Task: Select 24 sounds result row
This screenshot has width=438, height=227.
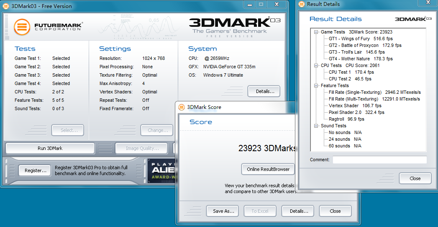Action: [345, 139]
